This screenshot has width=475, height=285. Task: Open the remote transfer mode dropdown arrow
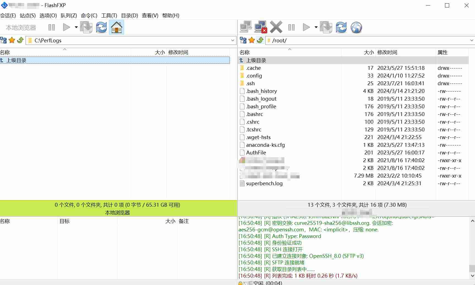point(315,27)
